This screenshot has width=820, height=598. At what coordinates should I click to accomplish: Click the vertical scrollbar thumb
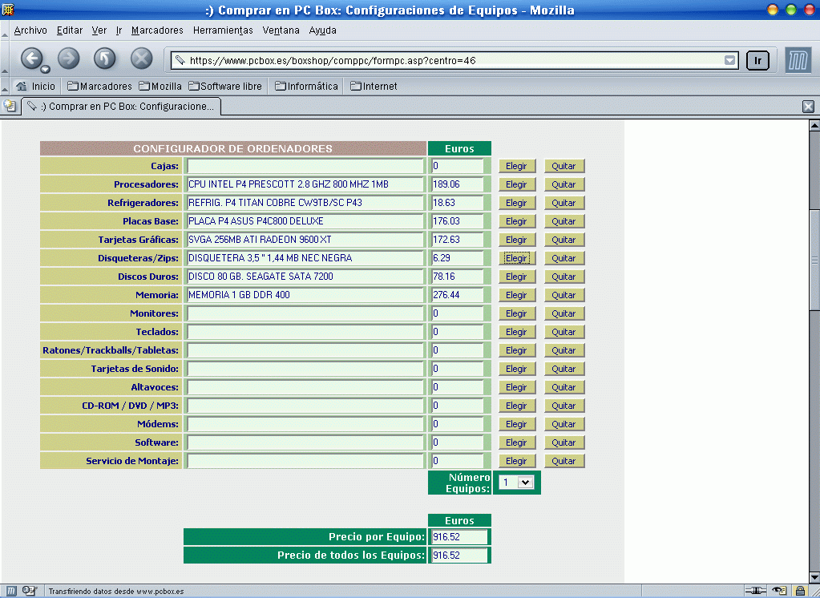tap(814, 260)
